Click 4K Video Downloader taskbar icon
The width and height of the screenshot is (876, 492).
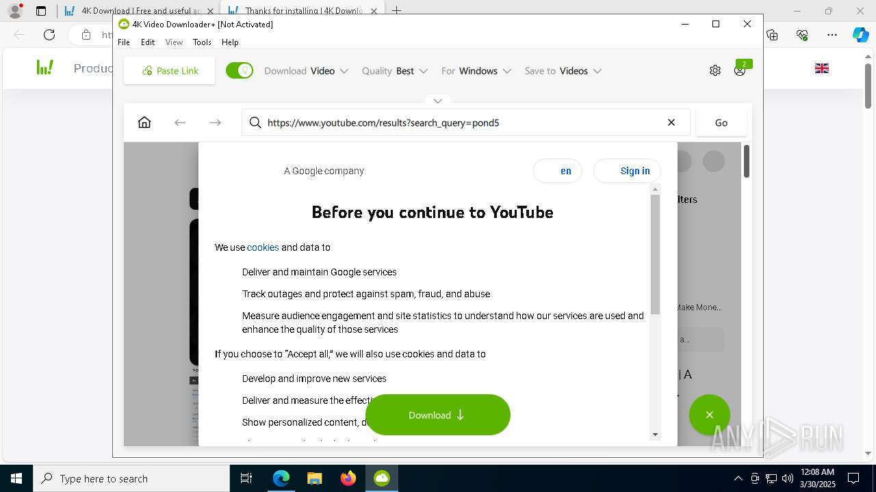tap(382, 478)
